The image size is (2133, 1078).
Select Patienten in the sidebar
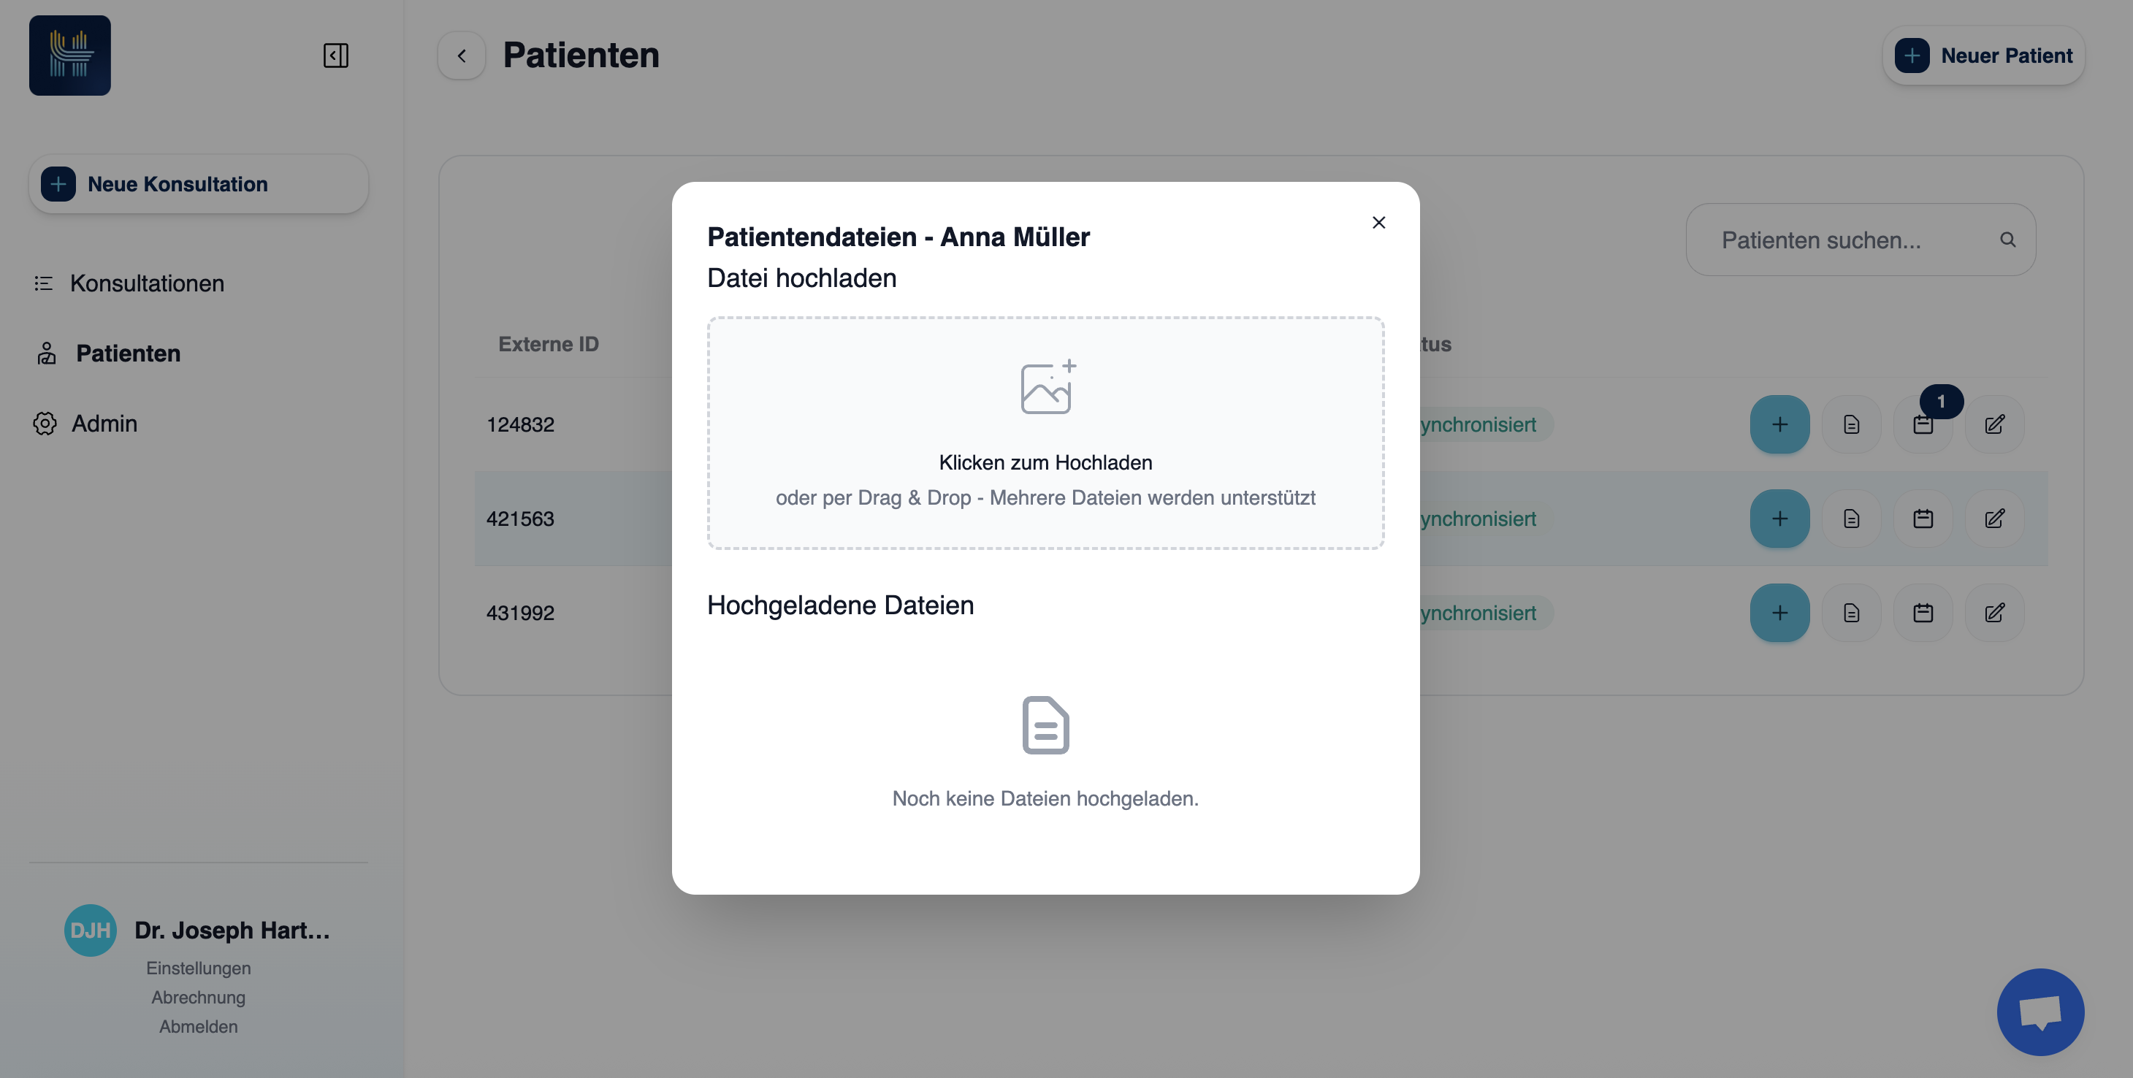[x=128, y=353]
